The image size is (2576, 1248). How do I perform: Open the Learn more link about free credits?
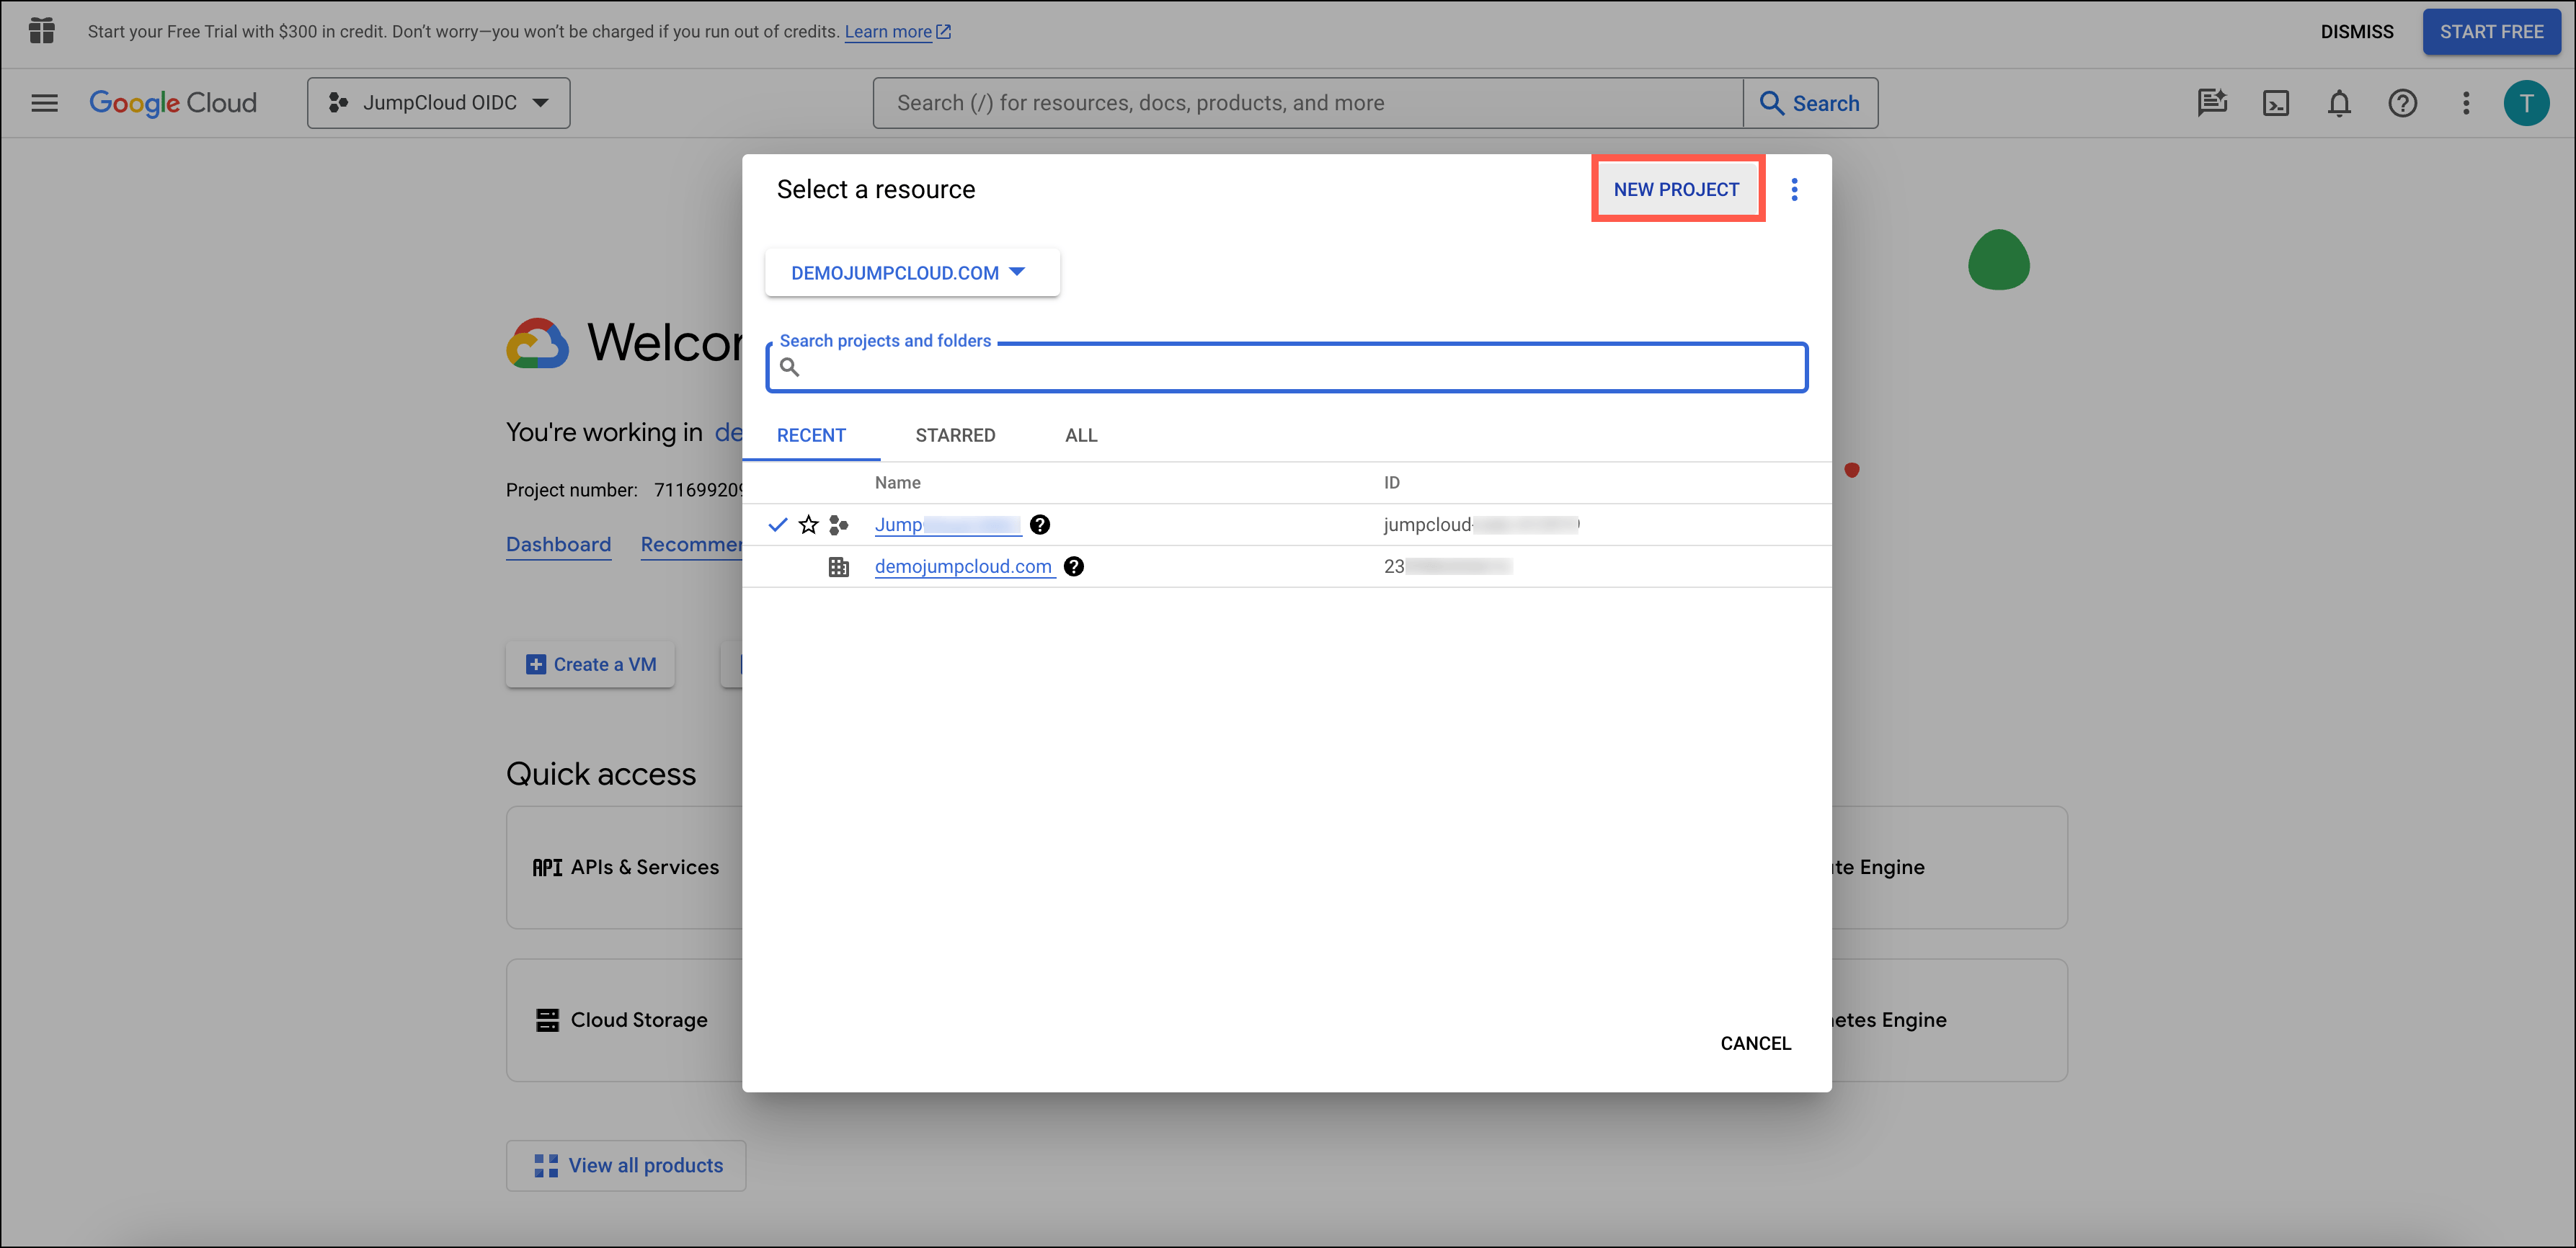pyautogui.click(x=888, y=31)
